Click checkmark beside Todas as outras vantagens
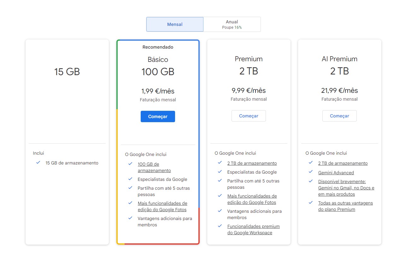The image size is (411, 268). 311,202
